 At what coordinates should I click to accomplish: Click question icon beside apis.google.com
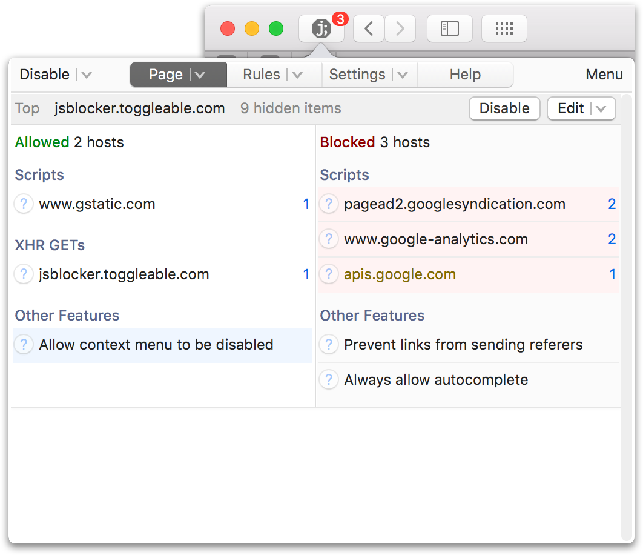329,274
